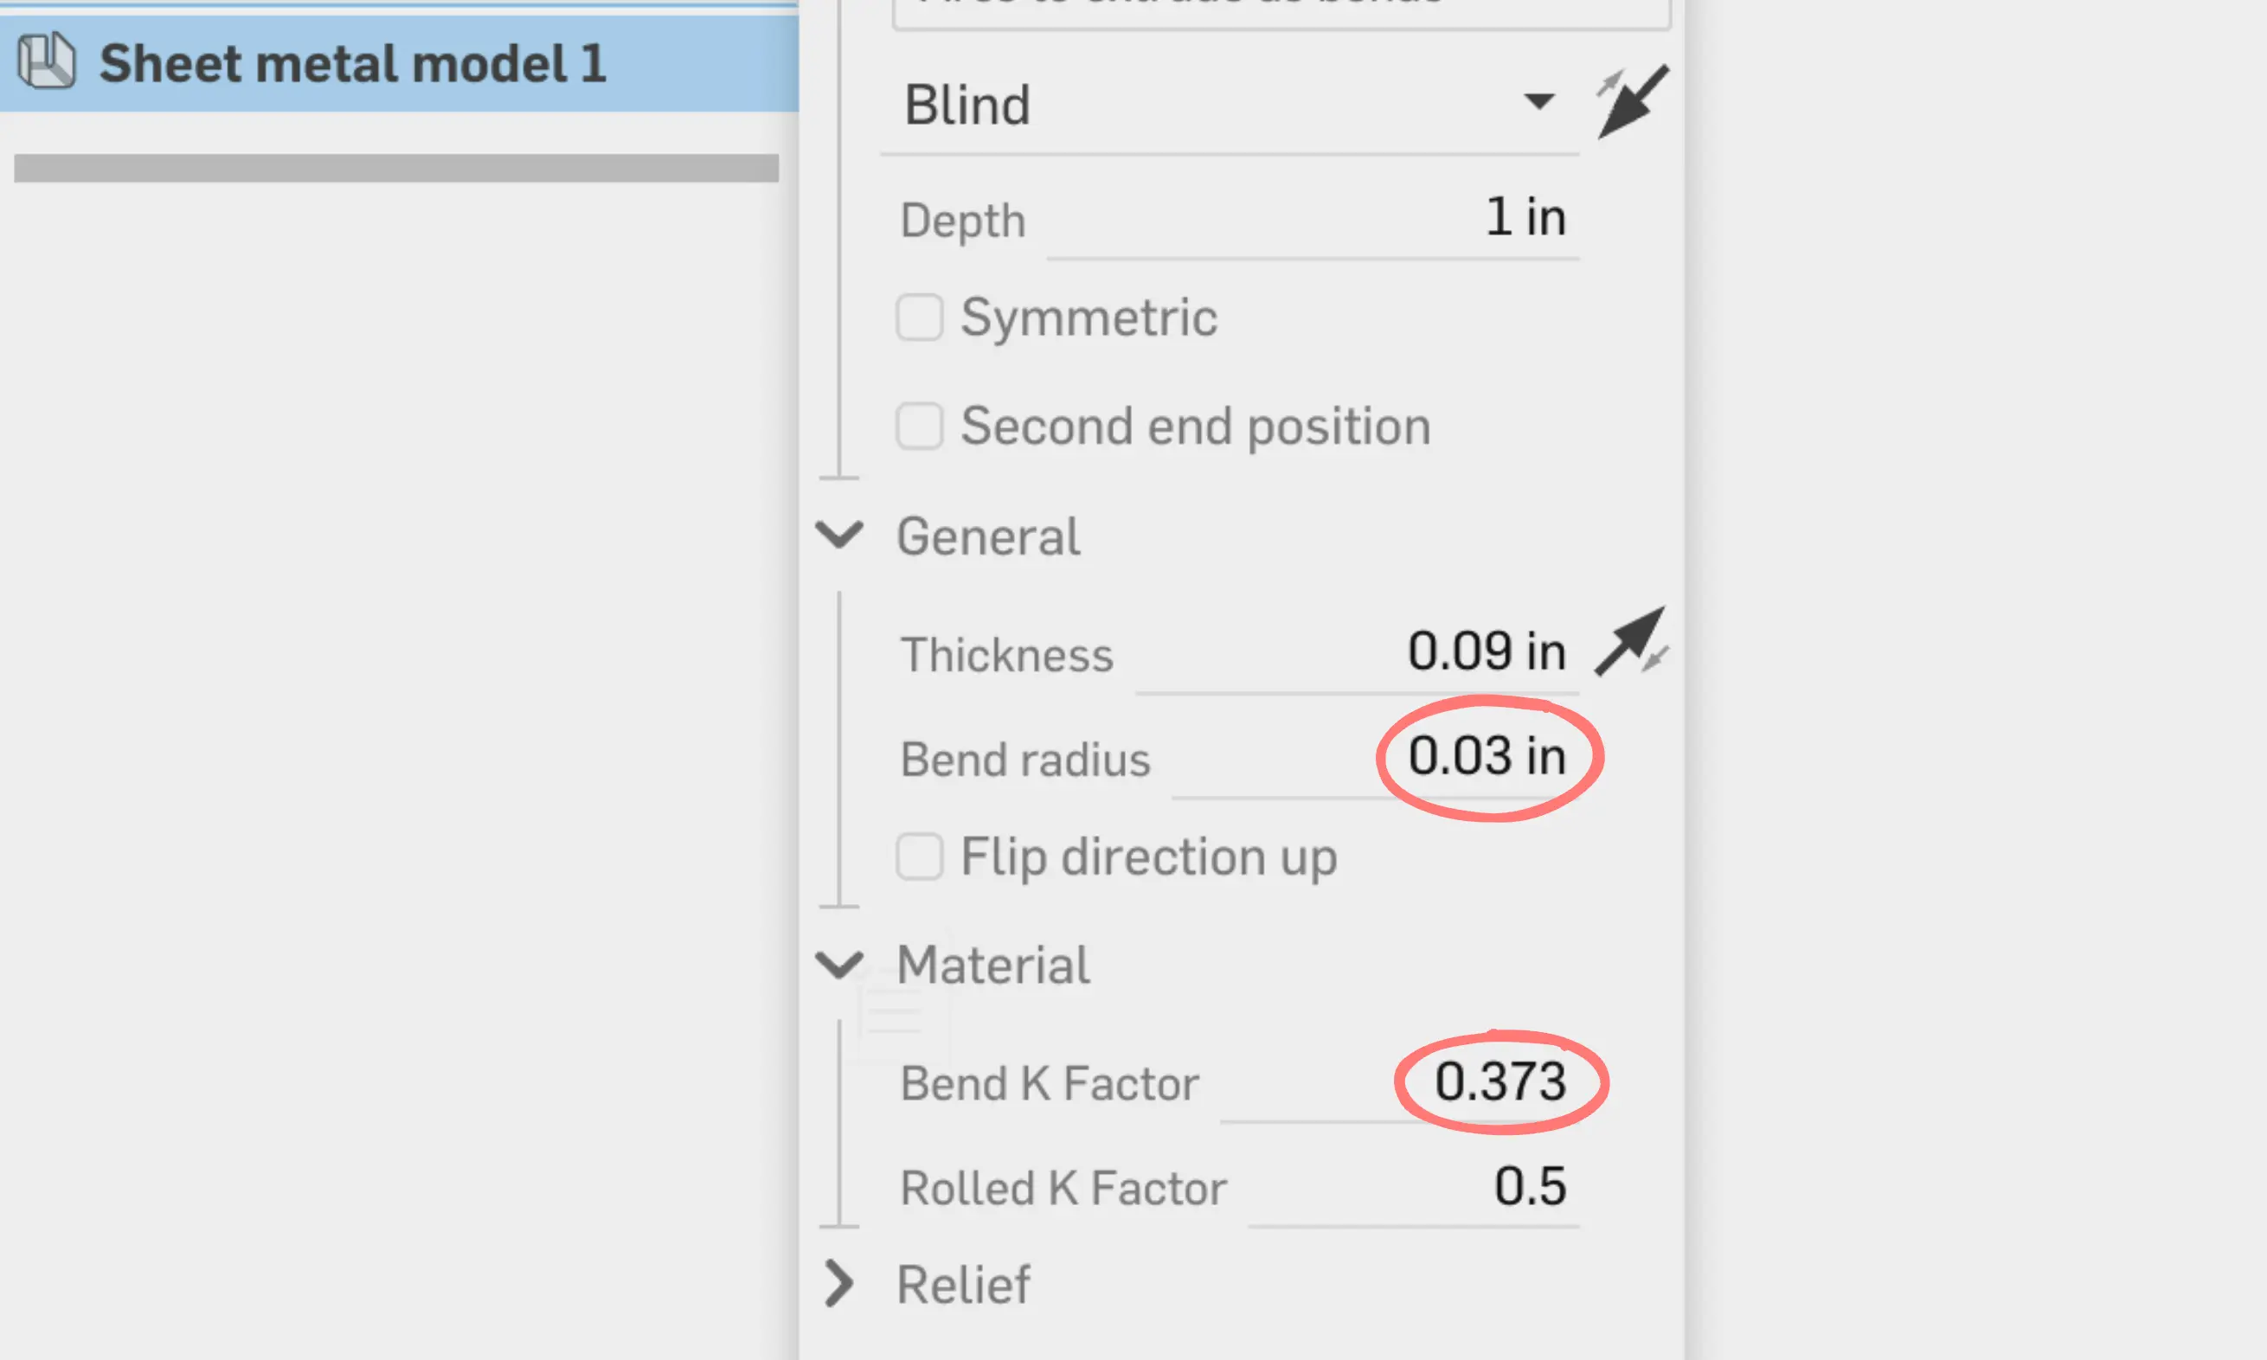Click the Material section header text
The height and width of the screenshot is (1360, 2267).
993,965
